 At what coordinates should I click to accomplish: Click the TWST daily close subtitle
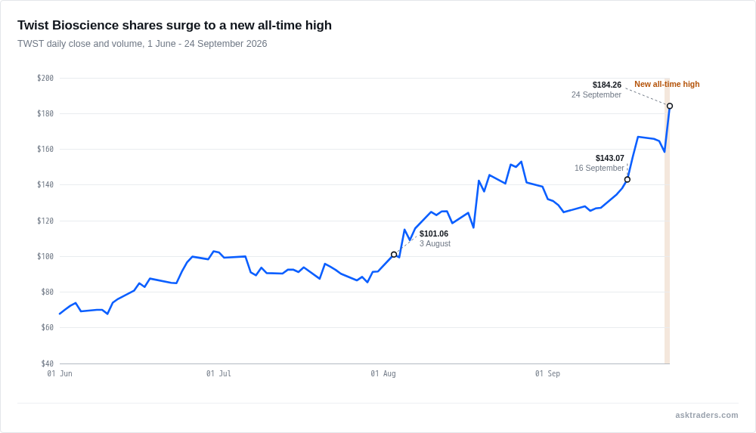click(x=142, y=44)
